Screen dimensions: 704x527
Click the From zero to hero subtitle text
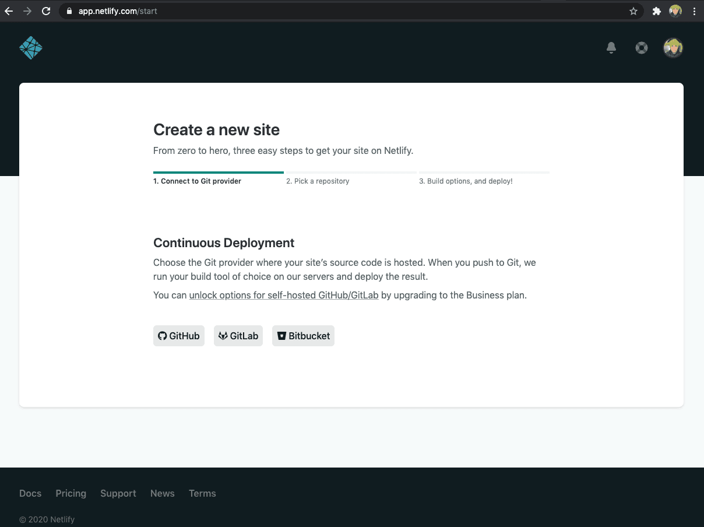(283, 150)
